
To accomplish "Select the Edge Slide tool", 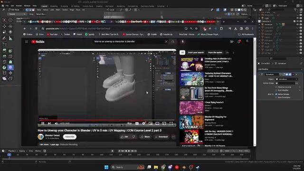I will click(4, 73).
